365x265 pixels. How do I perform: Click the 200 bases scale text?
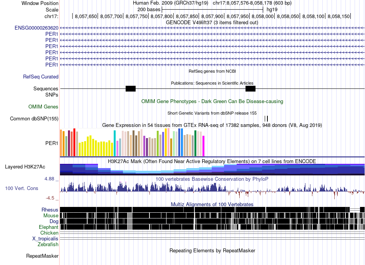[x=149, y=10]
